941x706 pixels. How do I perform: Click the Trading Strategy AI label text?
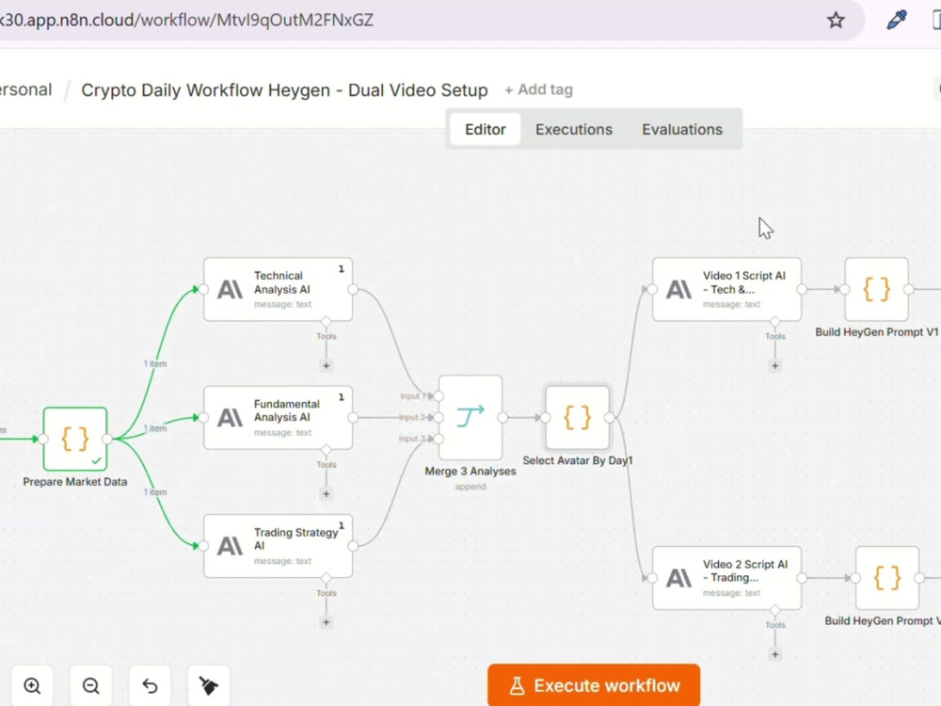coord(295,538)
